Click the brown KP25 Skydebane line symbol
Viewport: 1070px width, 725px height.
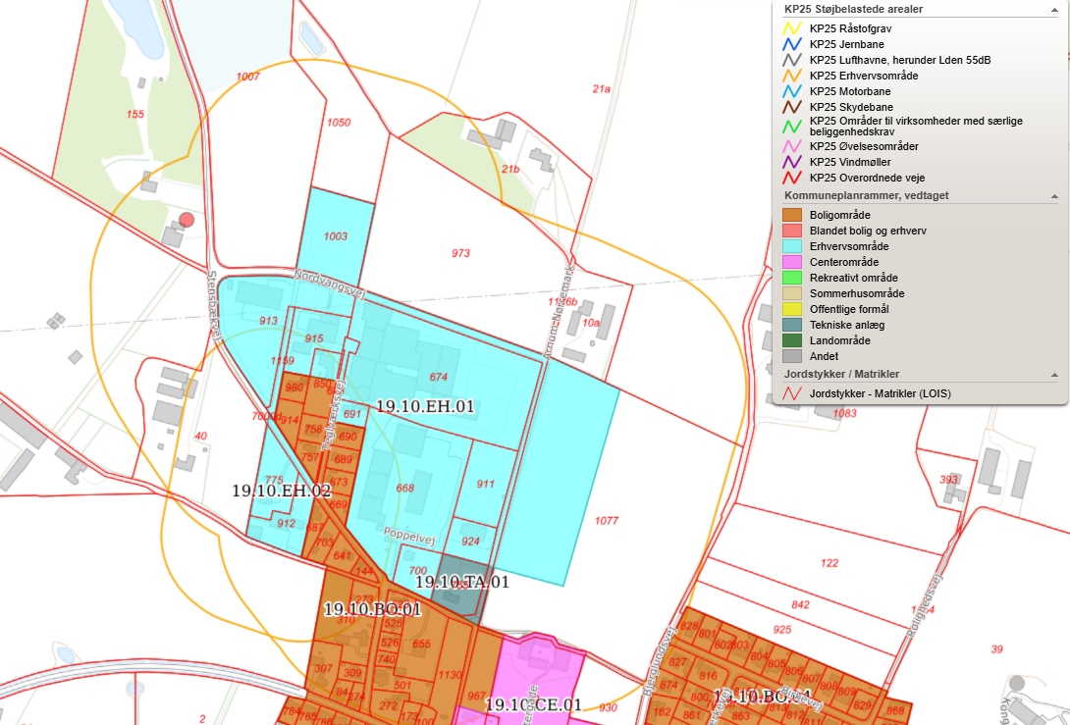pos(792,107)
